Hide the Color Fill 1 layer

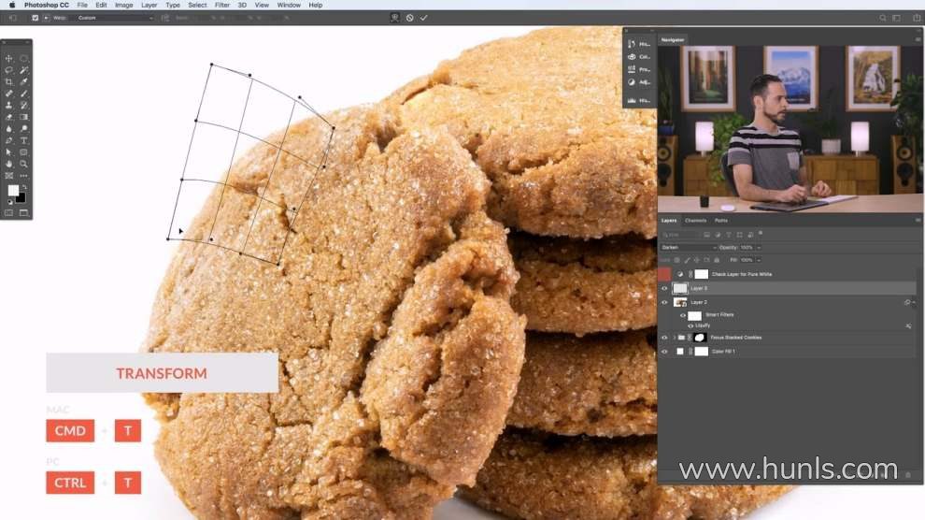[x=664, y=352]
